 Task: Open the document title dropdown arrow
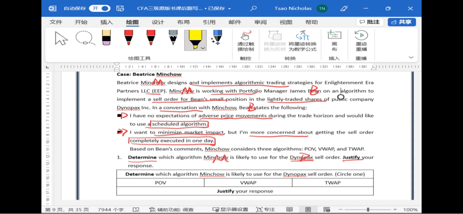[x=230, y=9]
